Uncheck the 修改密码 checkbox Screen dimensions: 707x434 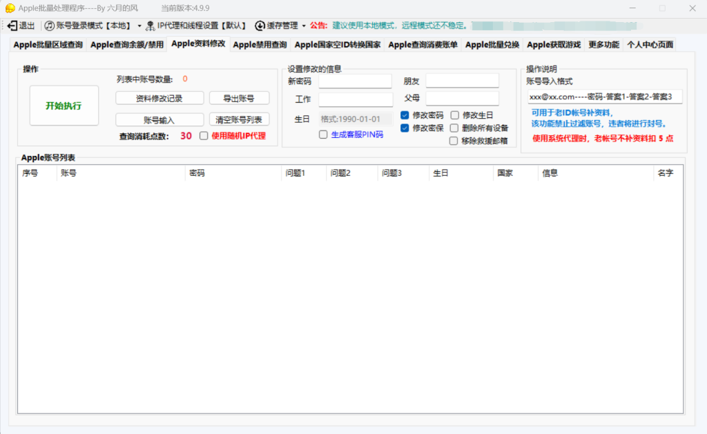pyautogui.click(x=405, y=115)
